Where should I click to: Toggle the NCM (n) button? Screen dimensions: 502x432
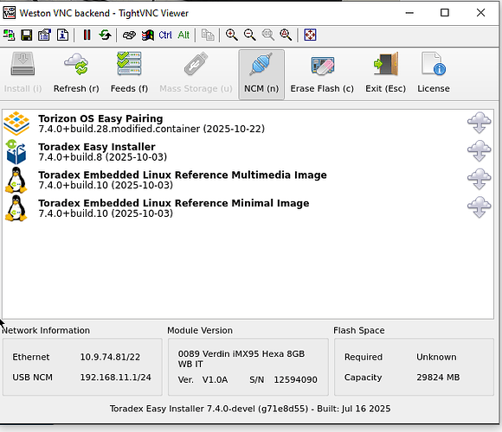[x=261, y=74]
